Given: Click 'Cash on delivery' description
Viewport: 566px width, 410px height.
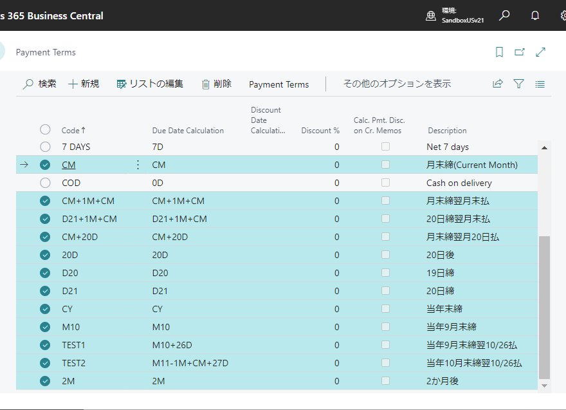Looking at the screenshot, I should (x=459, y=183).
